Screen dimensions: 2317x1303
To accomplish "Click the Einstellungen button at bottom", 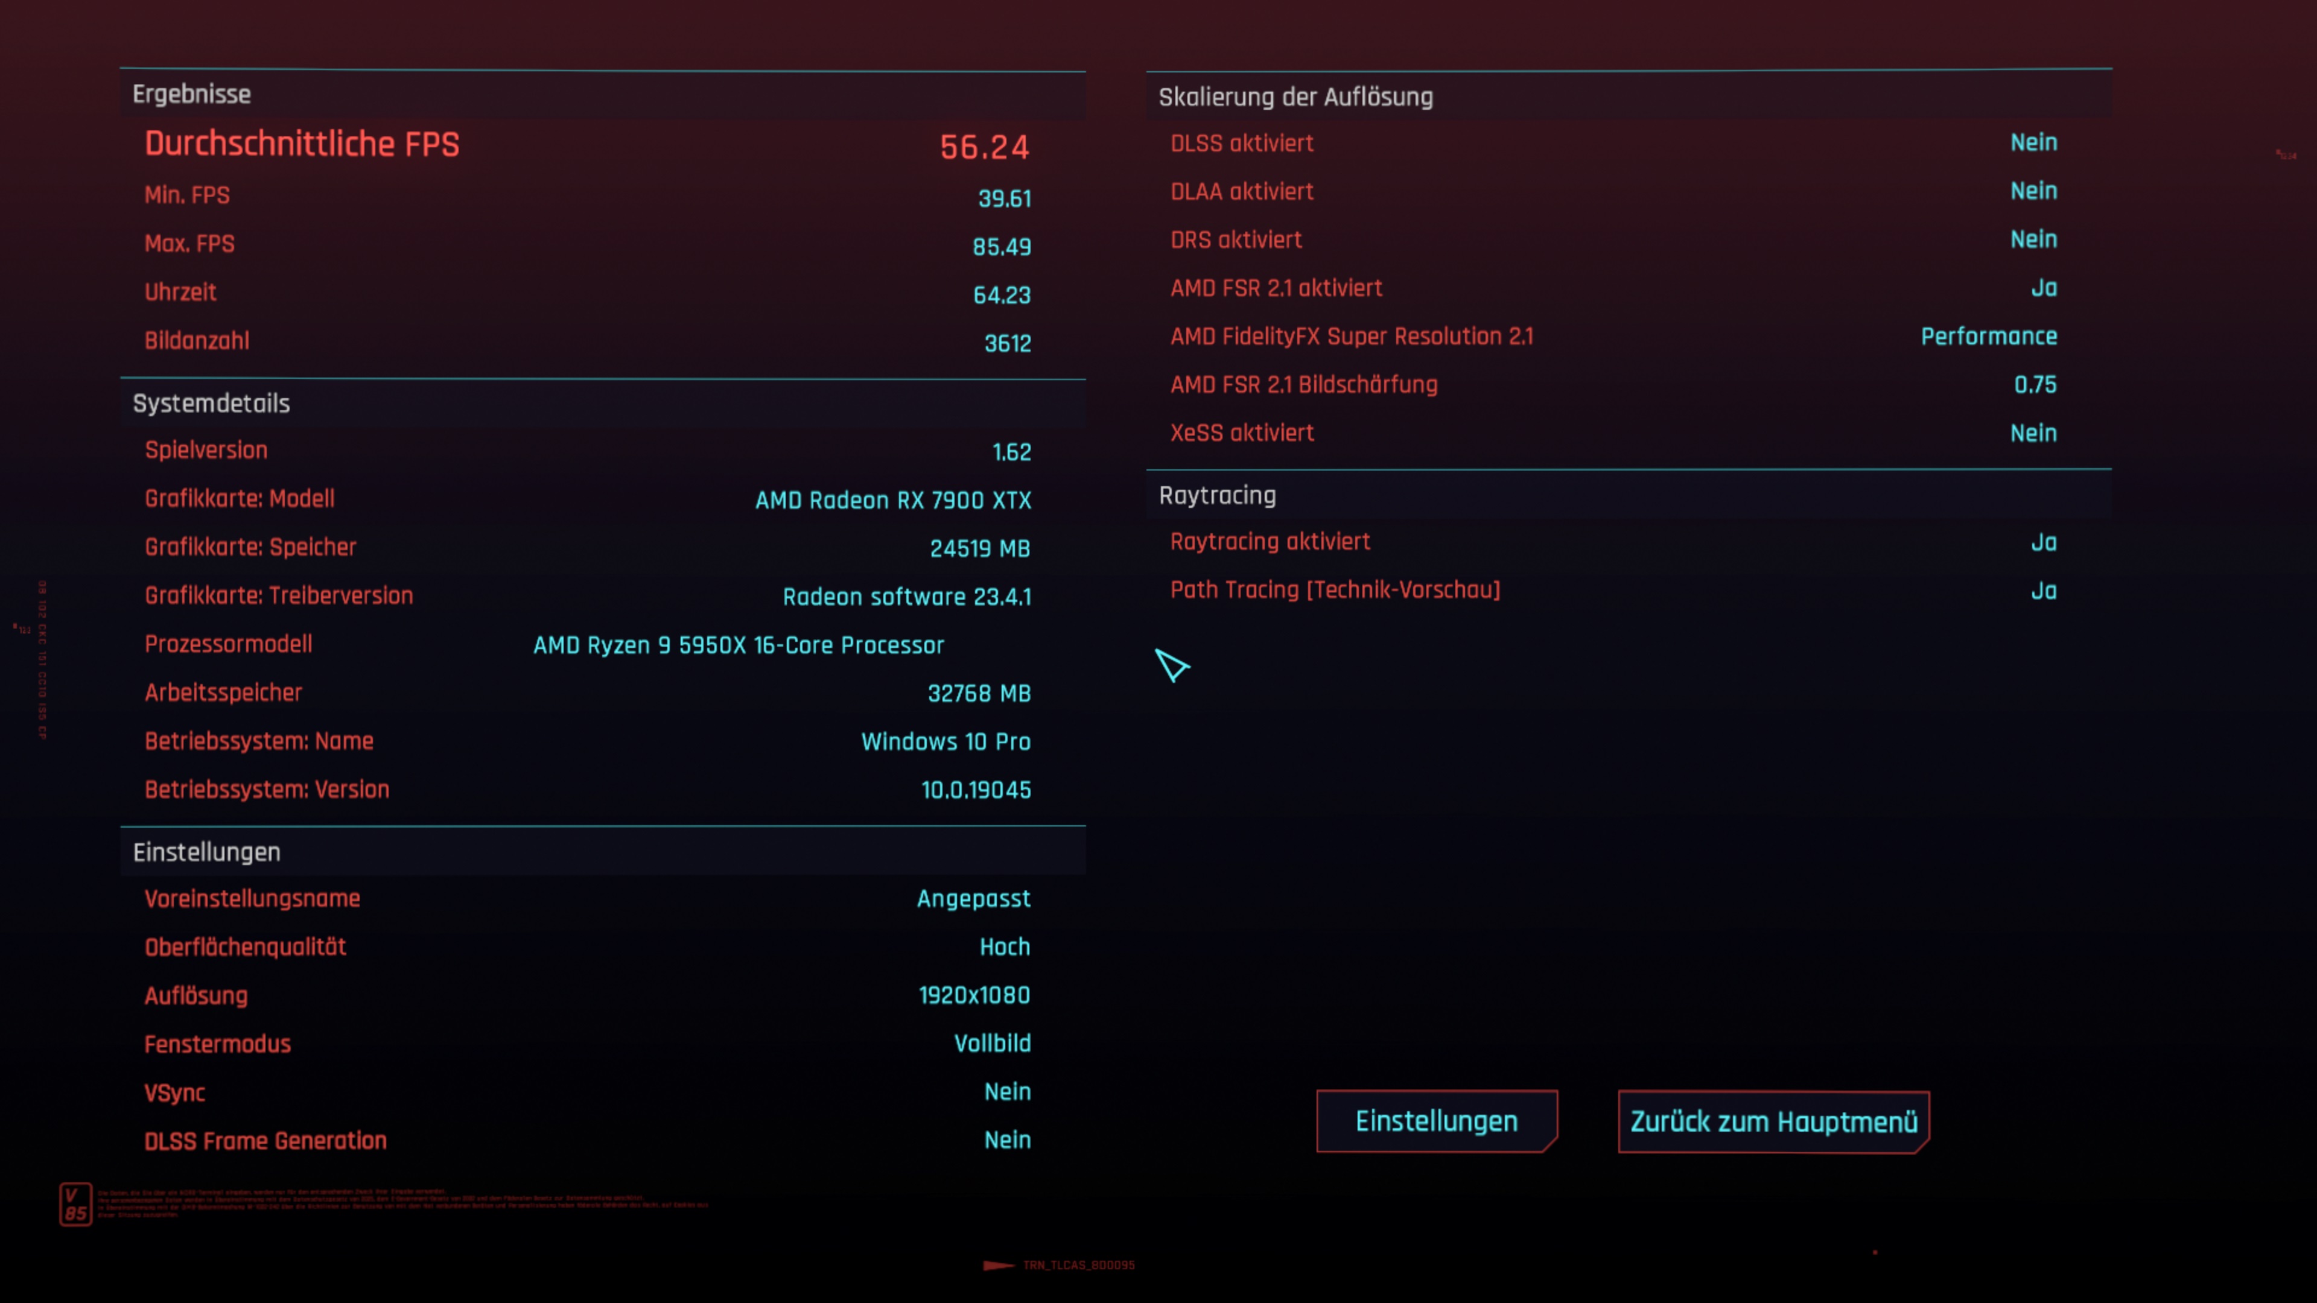I will (x=1435, y=1121).
